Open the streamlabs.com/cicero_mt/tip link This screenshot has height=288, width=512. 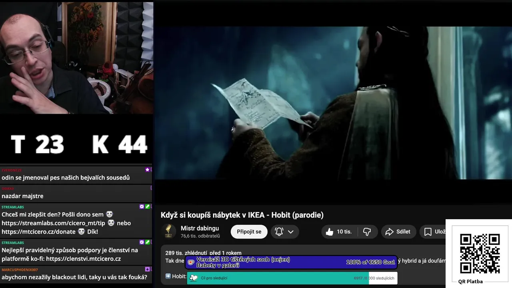[x=53, y=223]
